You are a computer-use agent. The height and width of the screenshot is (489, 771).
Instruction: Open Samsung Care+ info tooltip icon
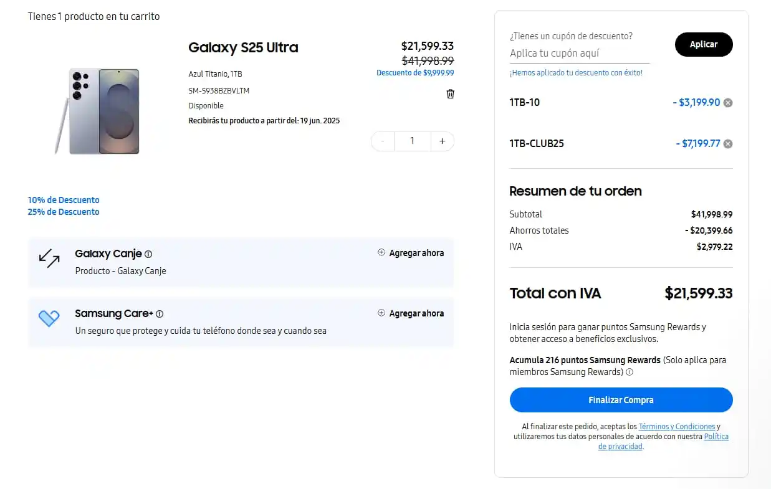click(160, 314)
